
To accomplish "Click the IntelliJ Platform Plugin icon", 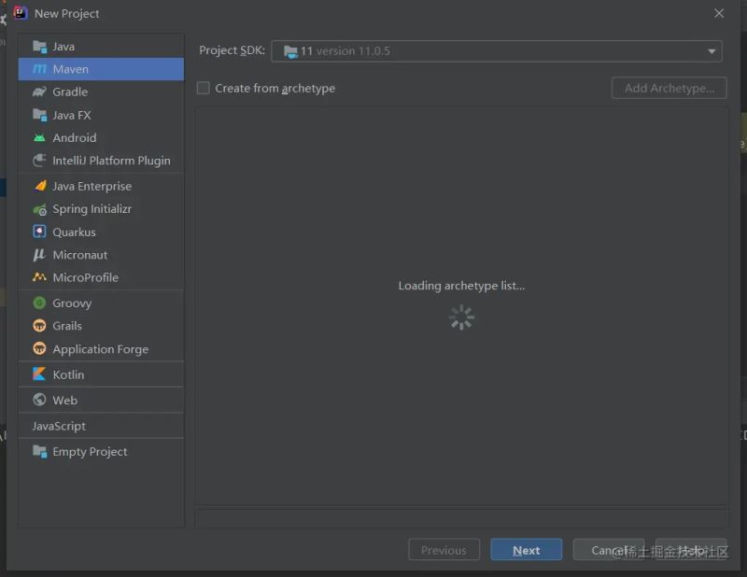I will click(39, 161).
